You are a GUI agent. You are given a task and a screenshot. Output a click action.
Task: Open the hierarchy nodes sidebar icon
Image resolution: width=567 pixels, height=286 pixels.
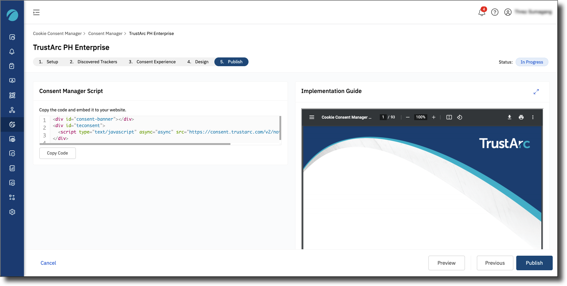(x=12, y=110)
